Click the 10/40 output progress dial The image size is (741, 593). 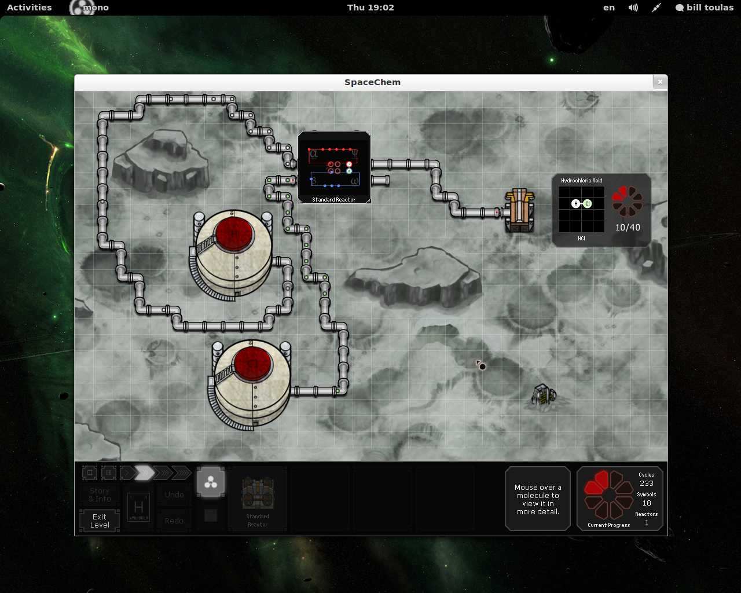[x=628, y=201]
